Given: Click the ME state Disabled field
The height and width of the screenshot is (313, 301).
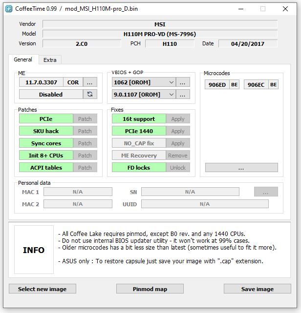Looking at the screenshot, I should 51,94.
